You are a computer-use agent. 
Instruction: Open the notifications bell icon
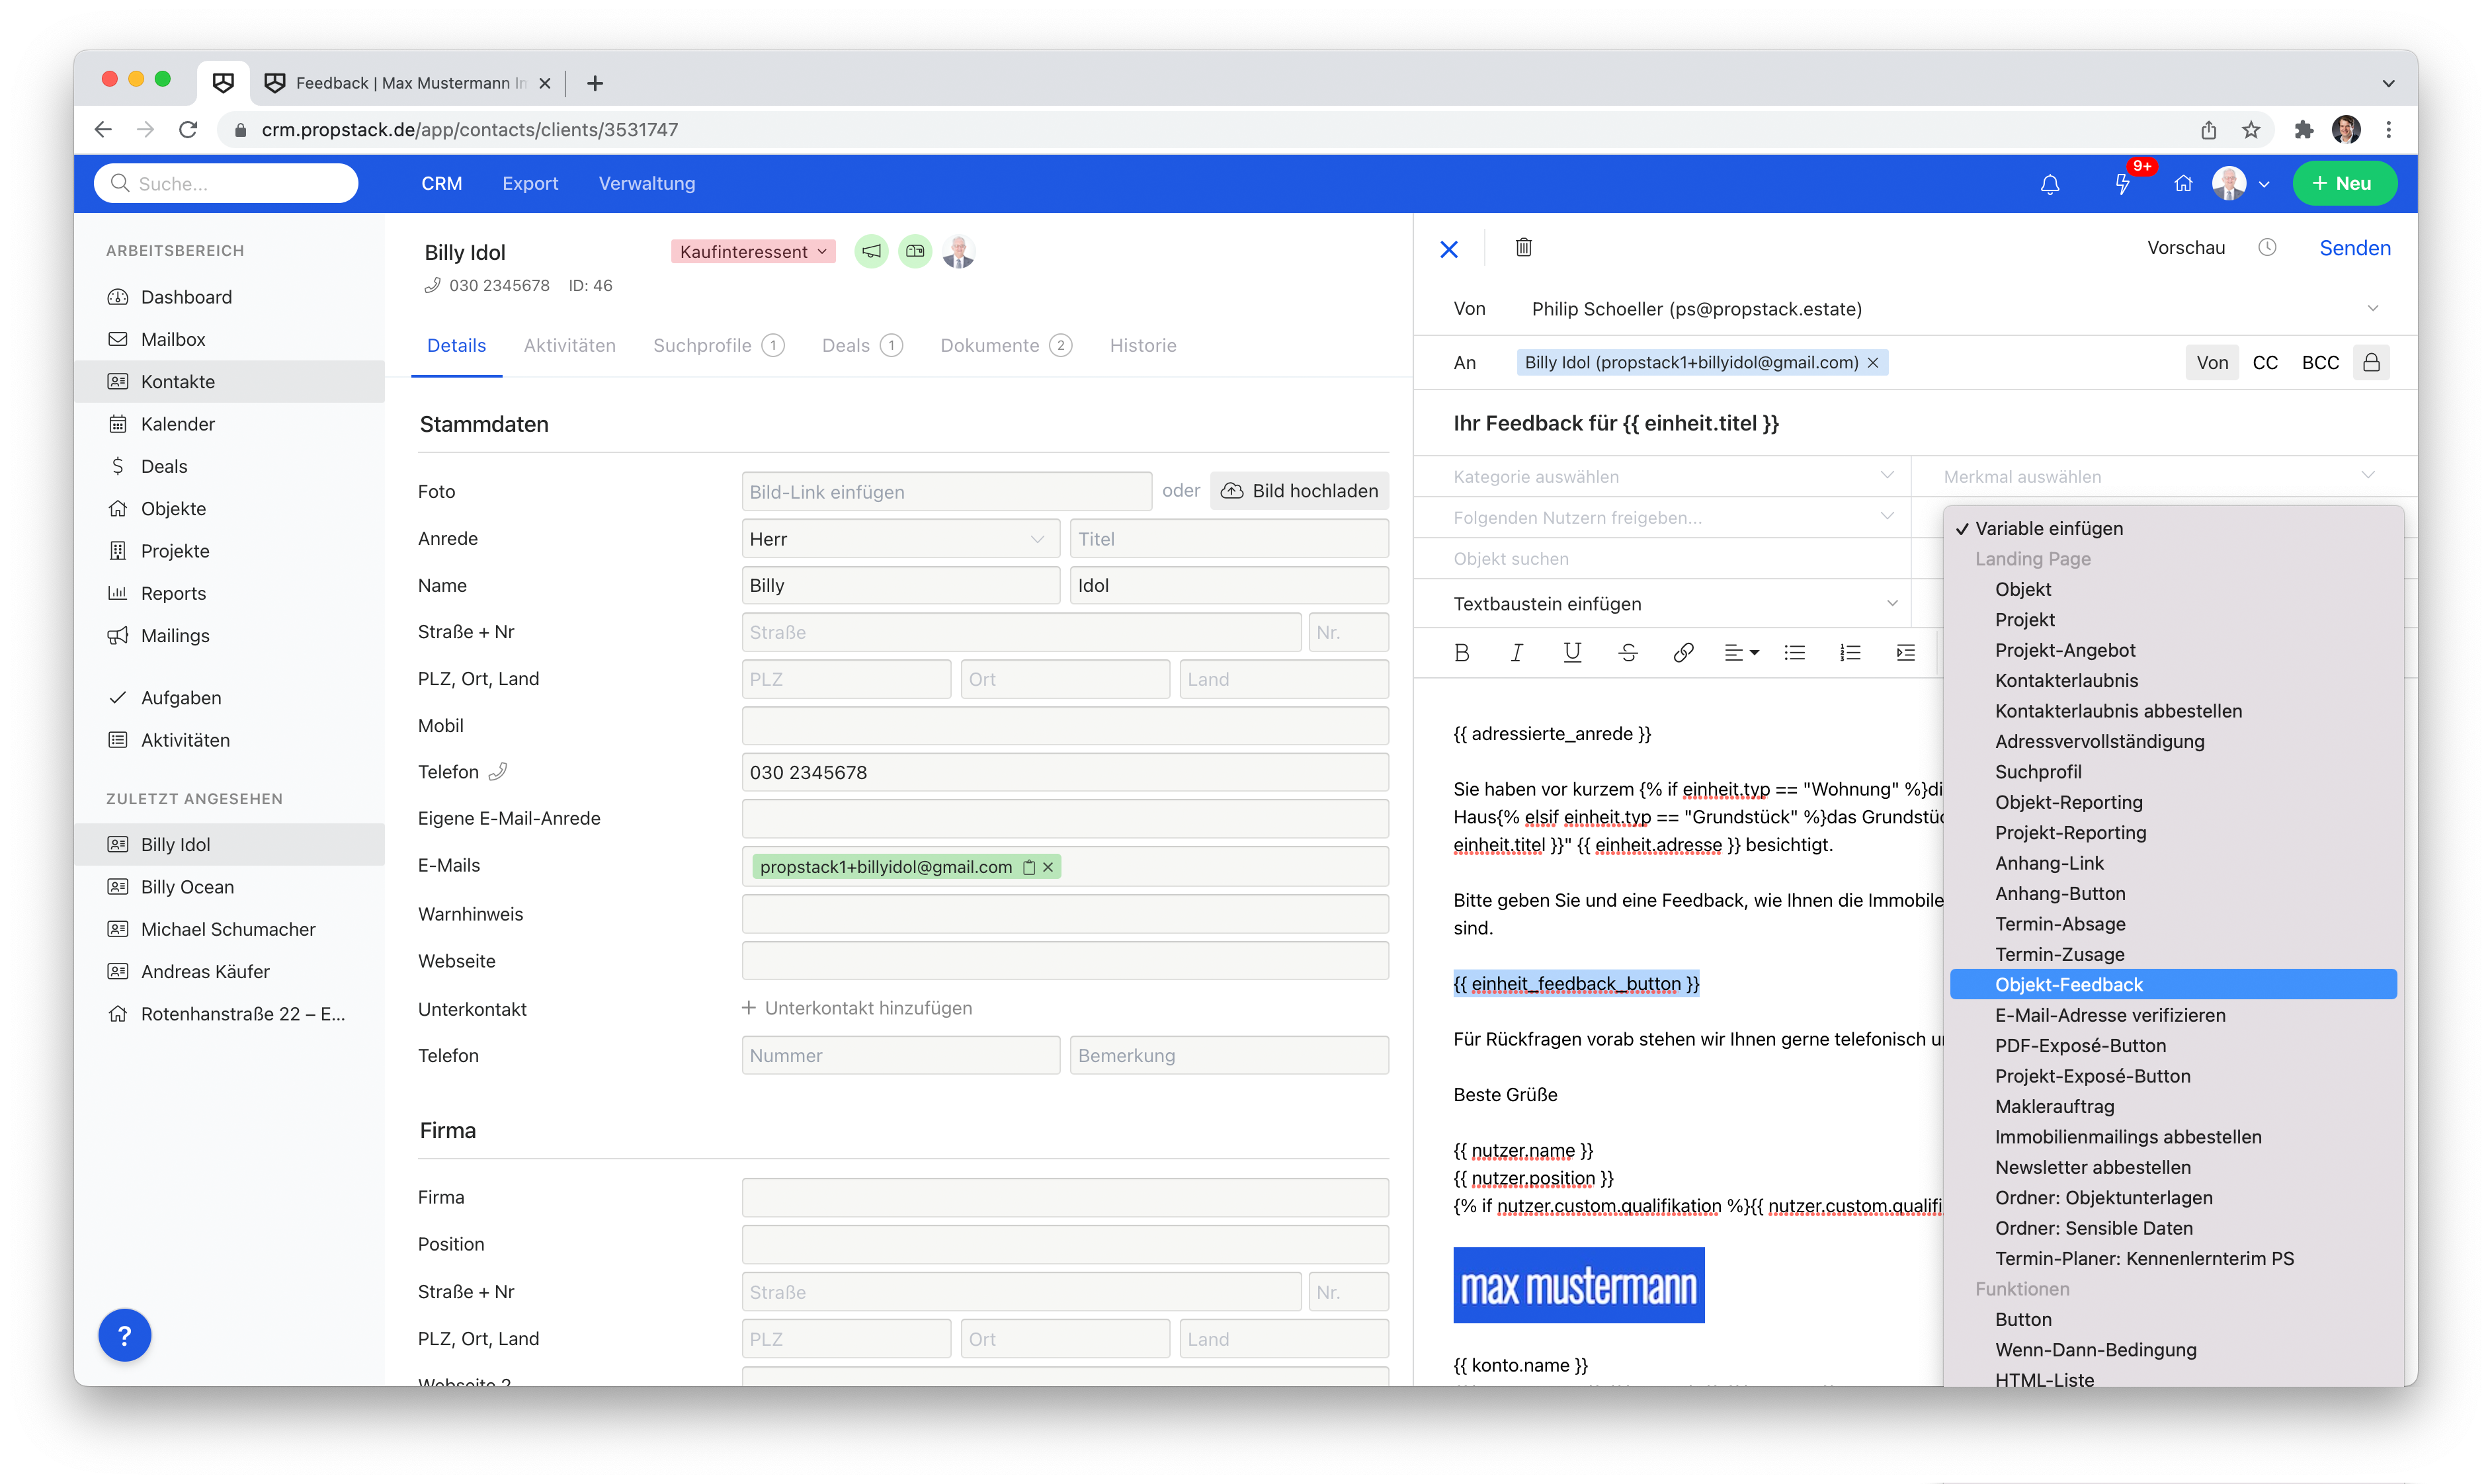(2049, 184)
